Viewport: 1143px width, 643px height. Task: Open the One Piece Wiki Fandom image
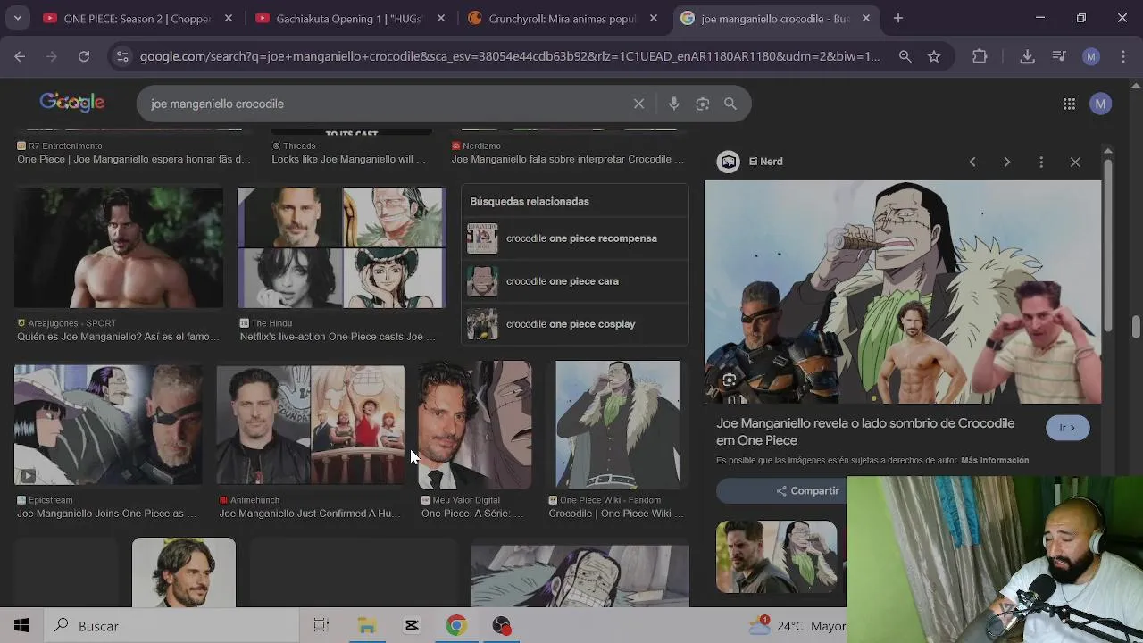617,425
